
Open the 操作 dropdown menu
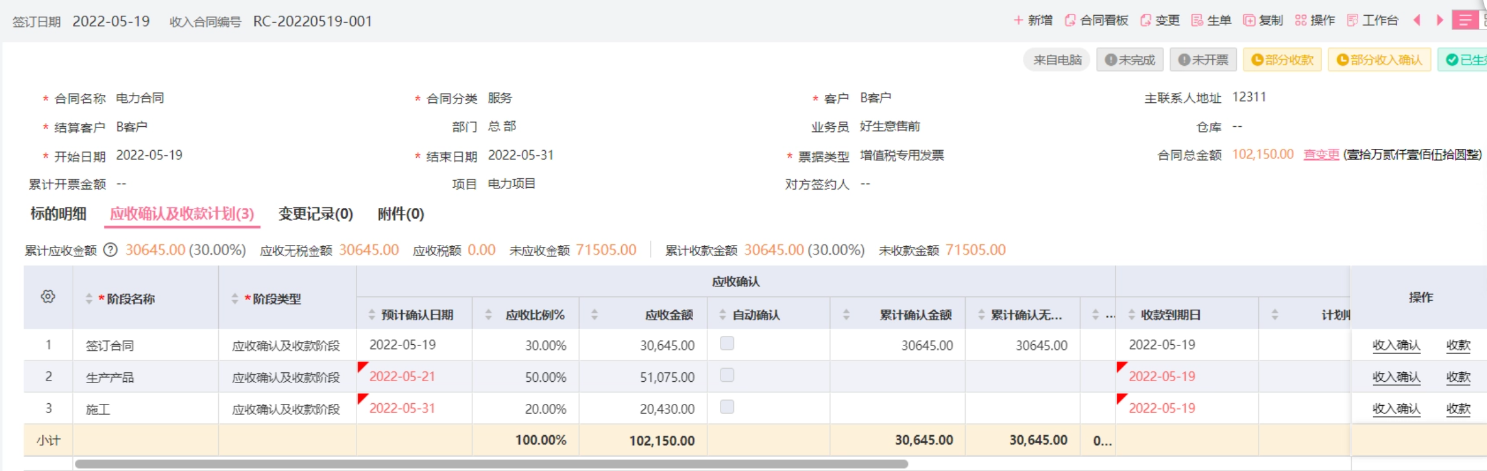coord(1315,21)
